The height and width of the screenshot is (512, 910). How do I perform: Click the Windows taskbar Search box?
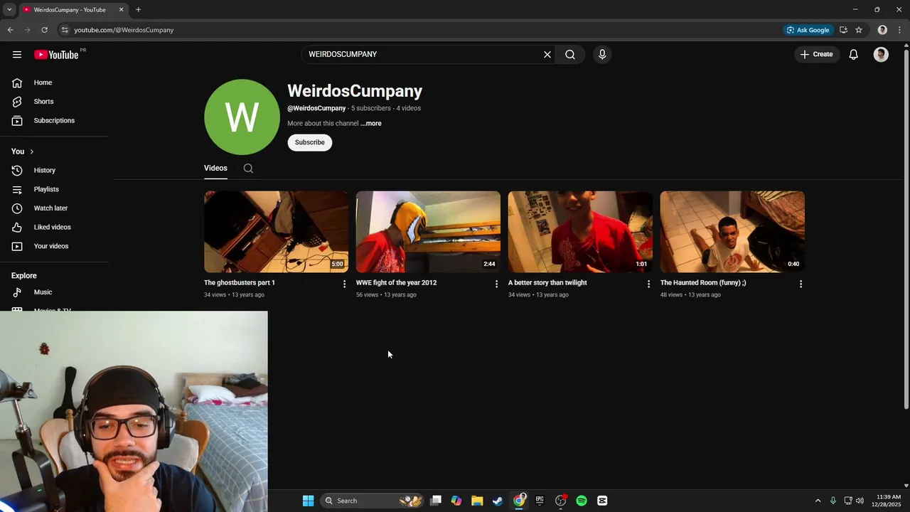tap(372, 501)
